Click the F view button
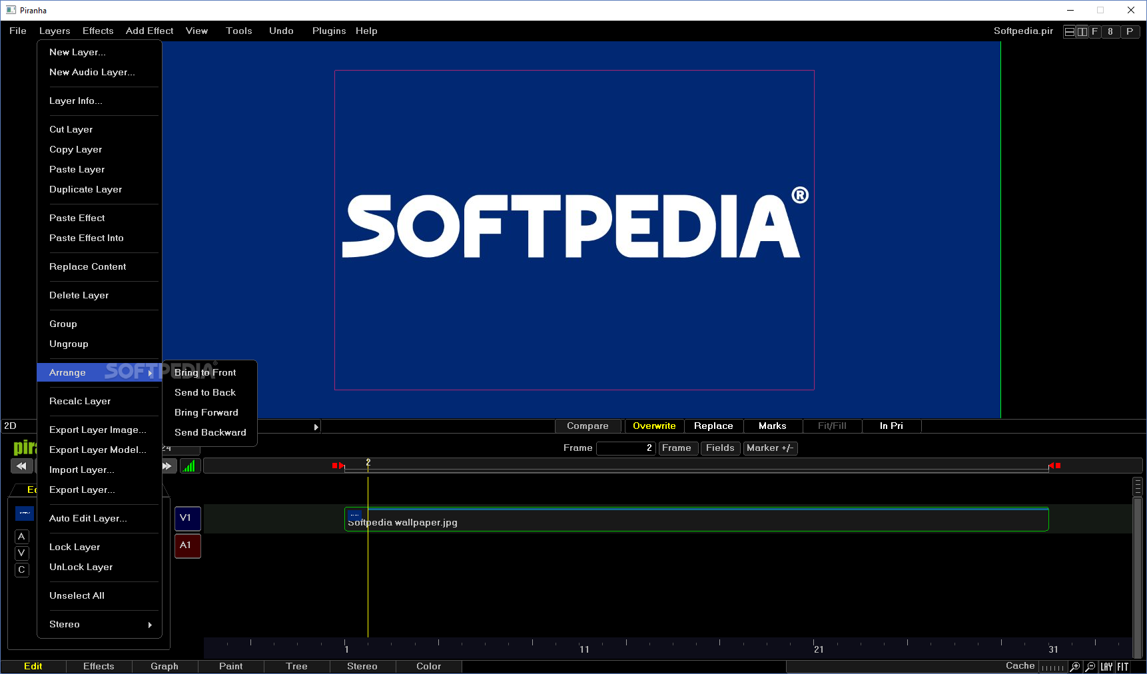The width and height of the screenshot is (1147, 674). [1094, 31]
